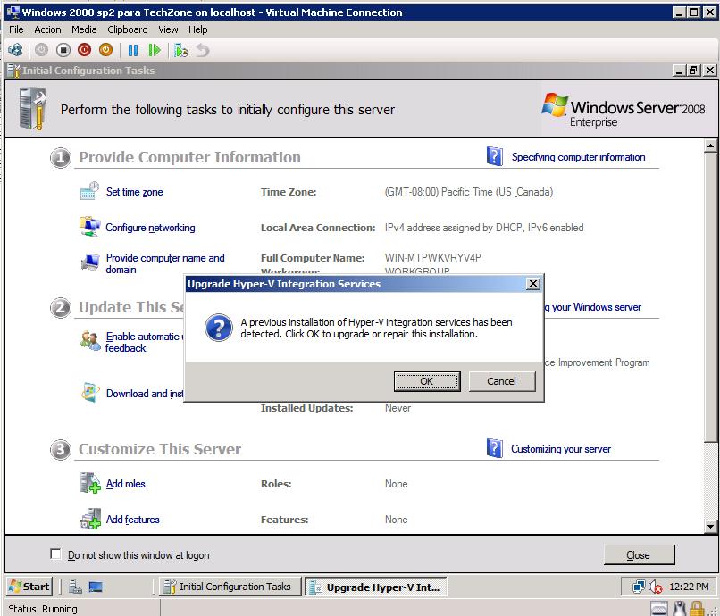
Task: Revert the virtual machine to last snapshot
Action: click(x=201, y=50)
